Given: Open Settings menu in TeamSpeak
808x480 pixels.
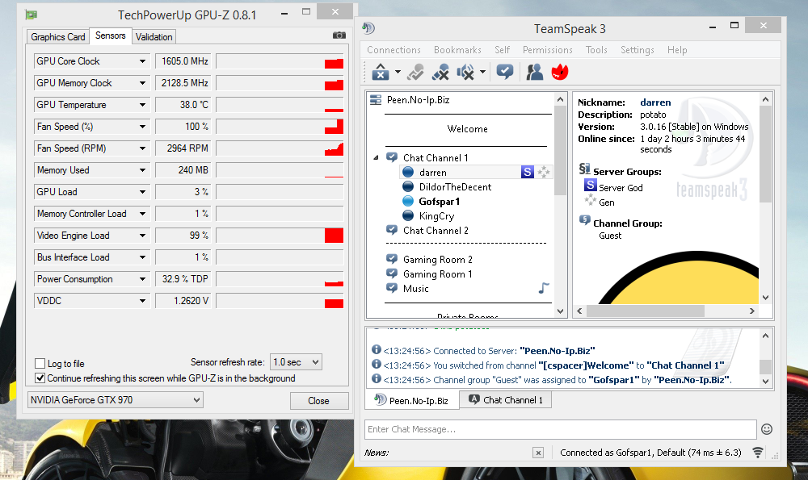Looking at the screenshot, I should [638, 50].
